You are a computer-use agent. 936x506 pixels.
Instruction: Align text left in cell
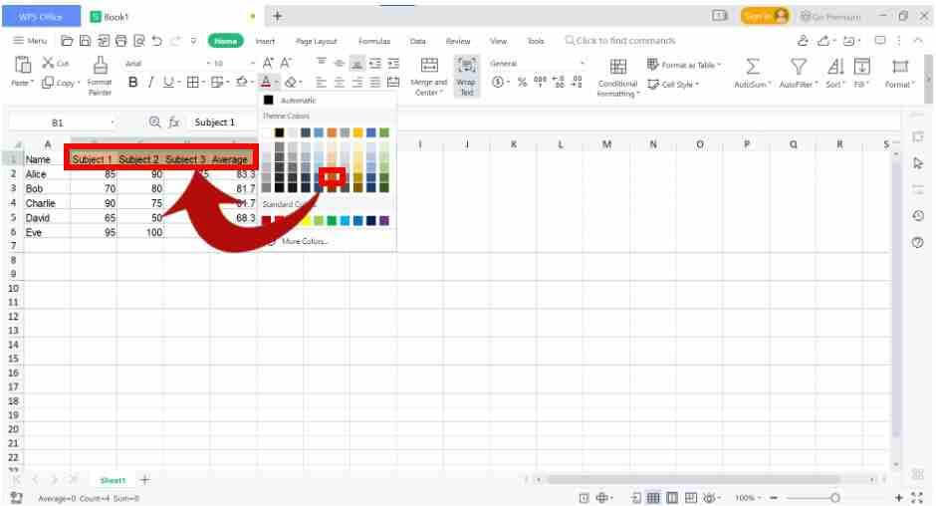[x=322, y=83]
